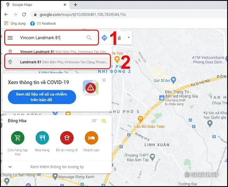The image size is (228, 187).
Task: Select the Vincom Landmark 81 suggestion
Action: coord(57,51)
